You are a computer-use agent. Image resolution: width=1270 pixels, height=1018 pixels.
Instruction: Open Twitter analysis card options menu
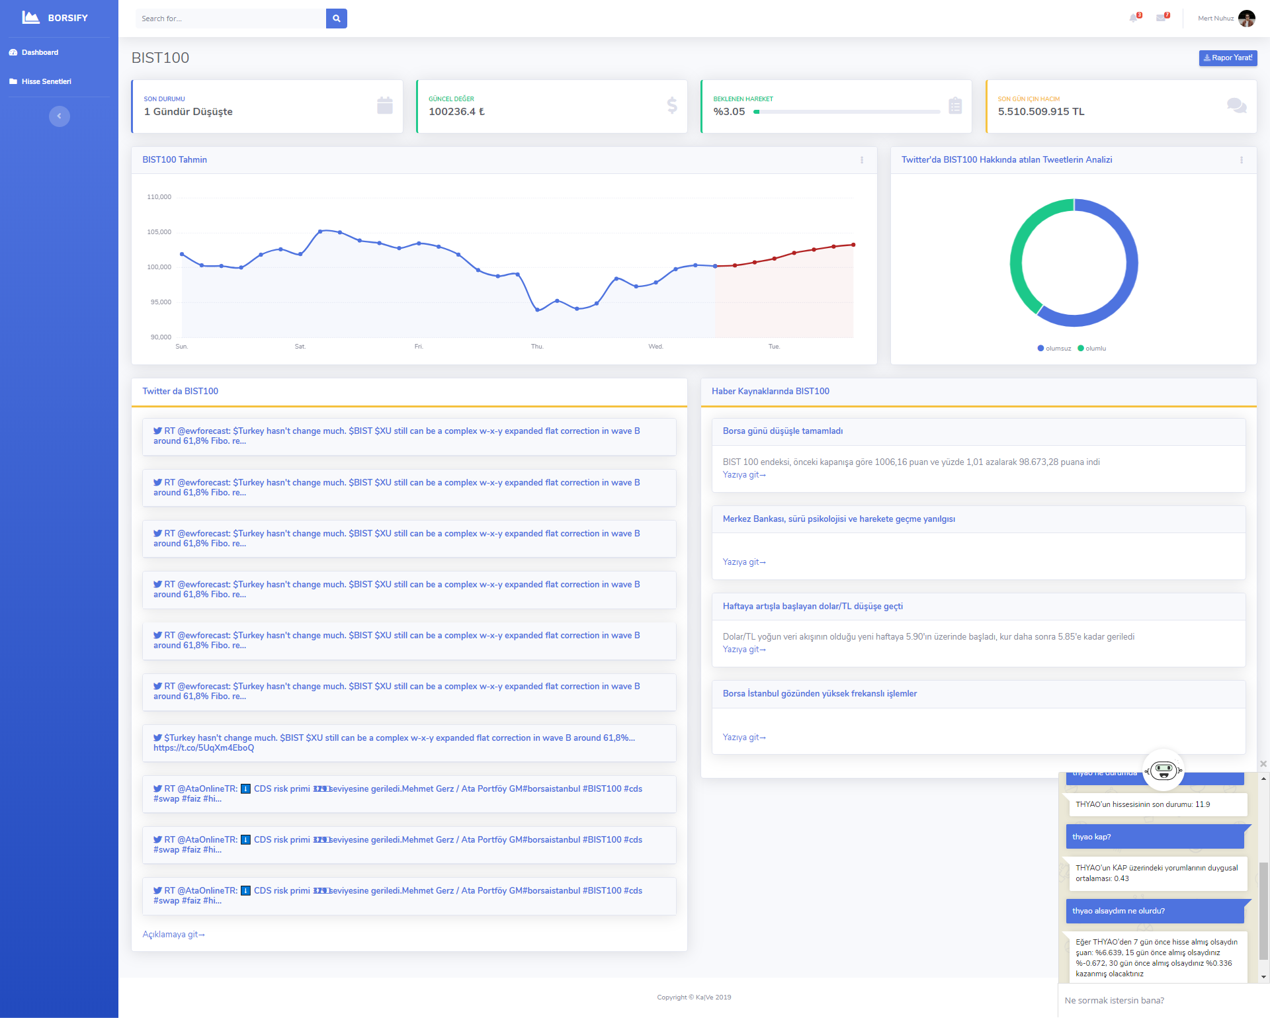pos(1242,160)
